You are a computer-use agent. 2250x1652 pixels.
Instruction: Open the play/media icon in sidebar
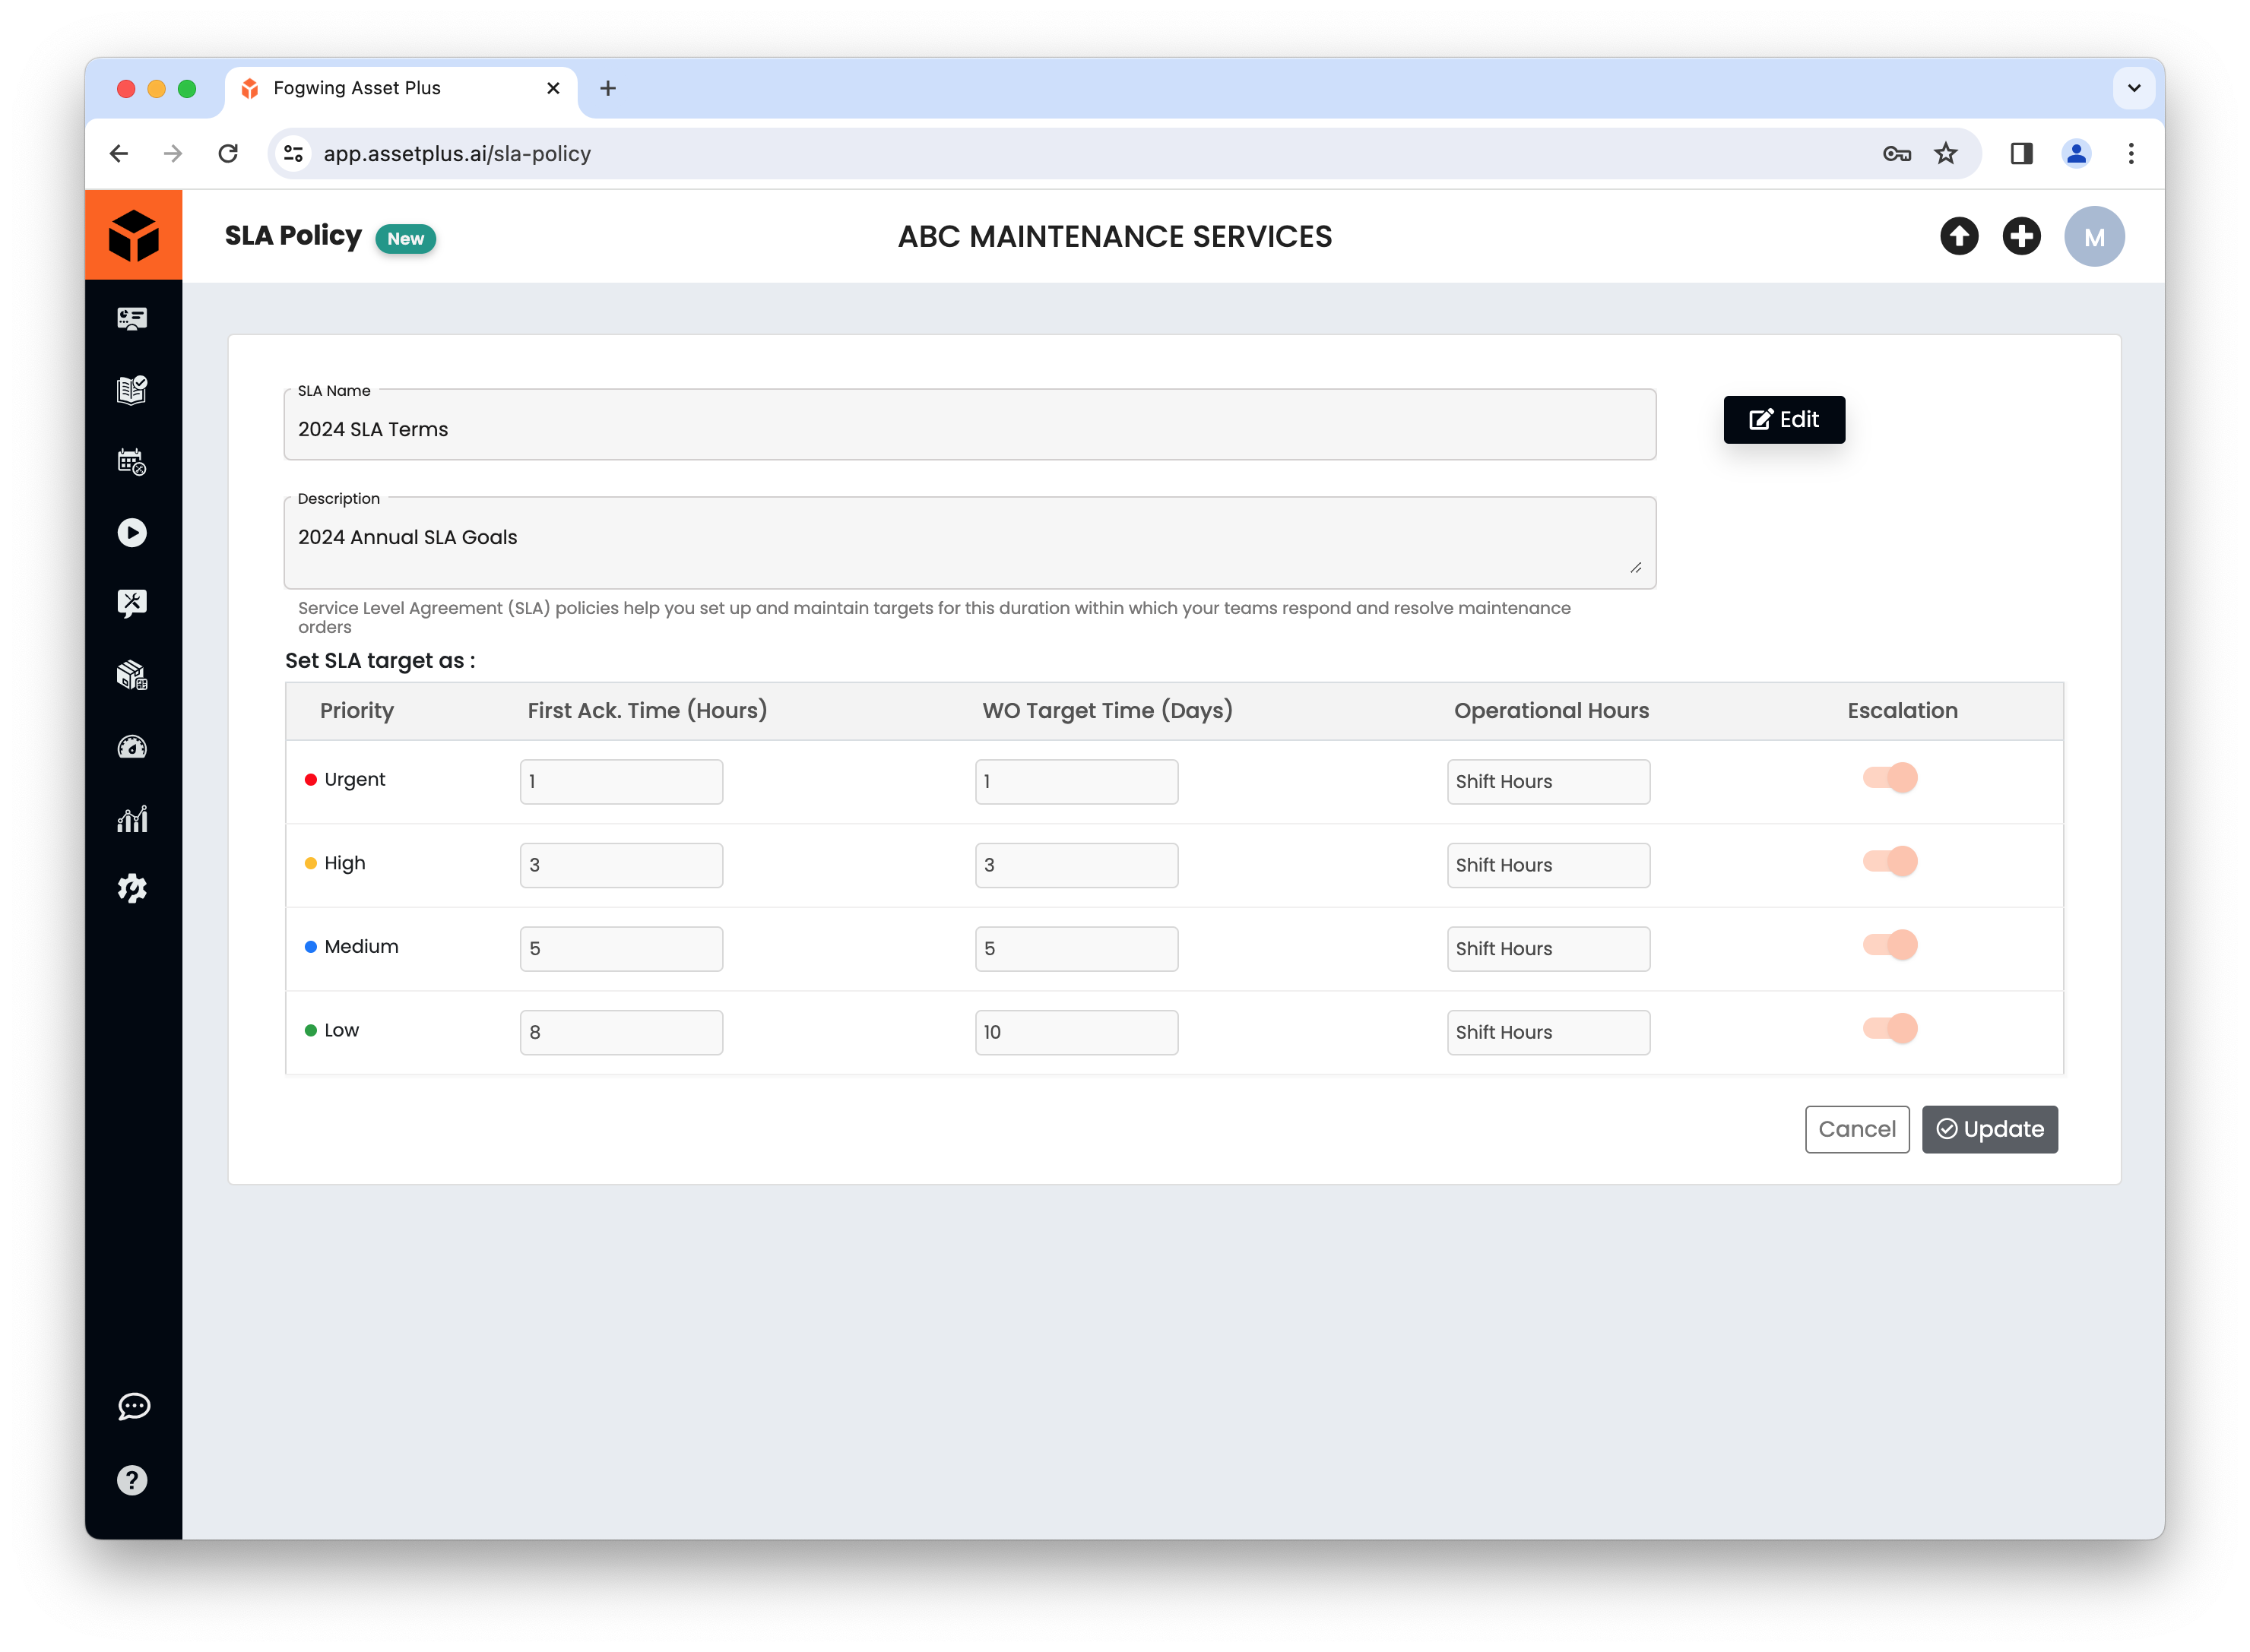tap(135, 533)
